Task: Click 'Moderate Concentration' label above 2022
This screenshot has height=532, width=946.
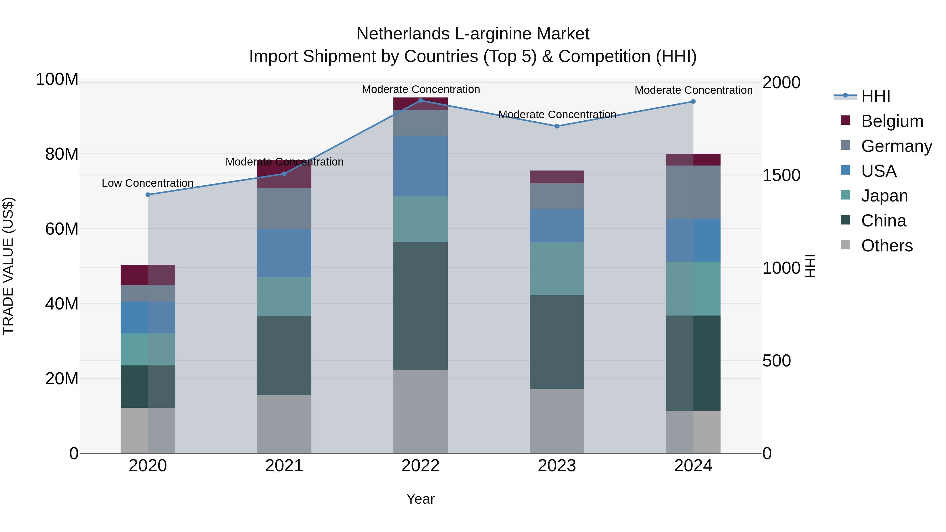Action: coord(421,89)
